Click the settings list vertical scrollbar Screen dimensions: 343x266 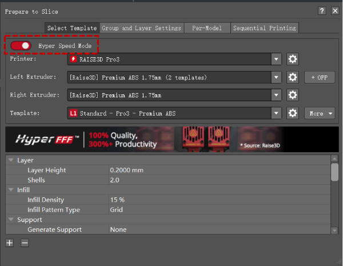(334, 172)
